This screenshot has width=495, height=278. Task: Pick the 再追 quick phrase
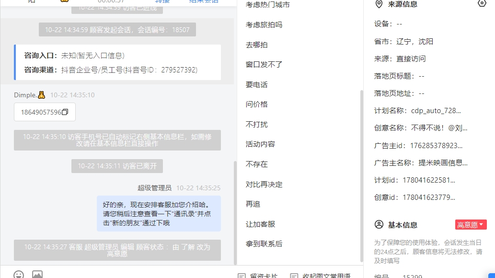[253, 204]
